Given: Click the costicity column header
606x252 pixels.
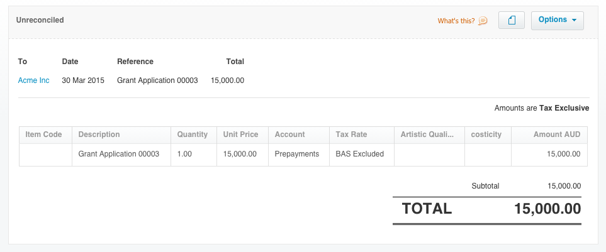Looking at the screenshot, I should [486, 134].
